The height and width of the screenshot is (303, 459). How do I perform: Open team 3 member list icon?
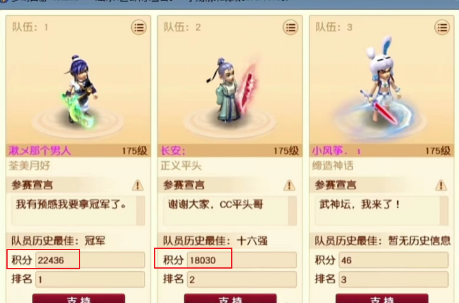coord(442,27)
